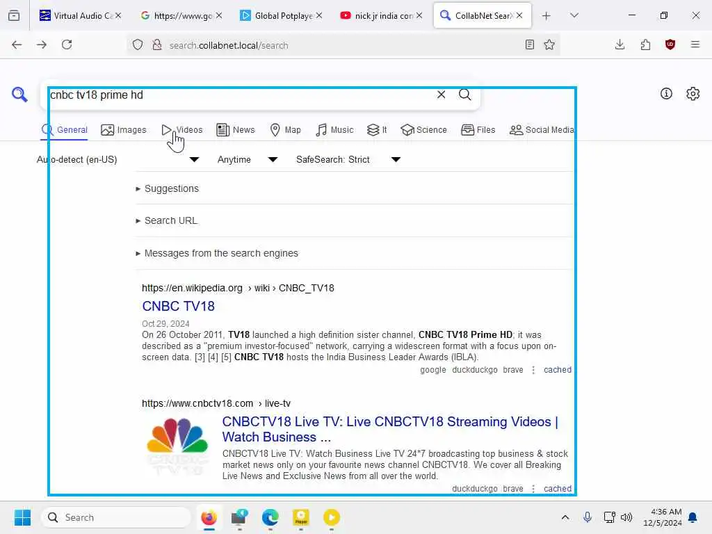Select the Images search category
712x534 pixels.
click(x=124, y=130)
